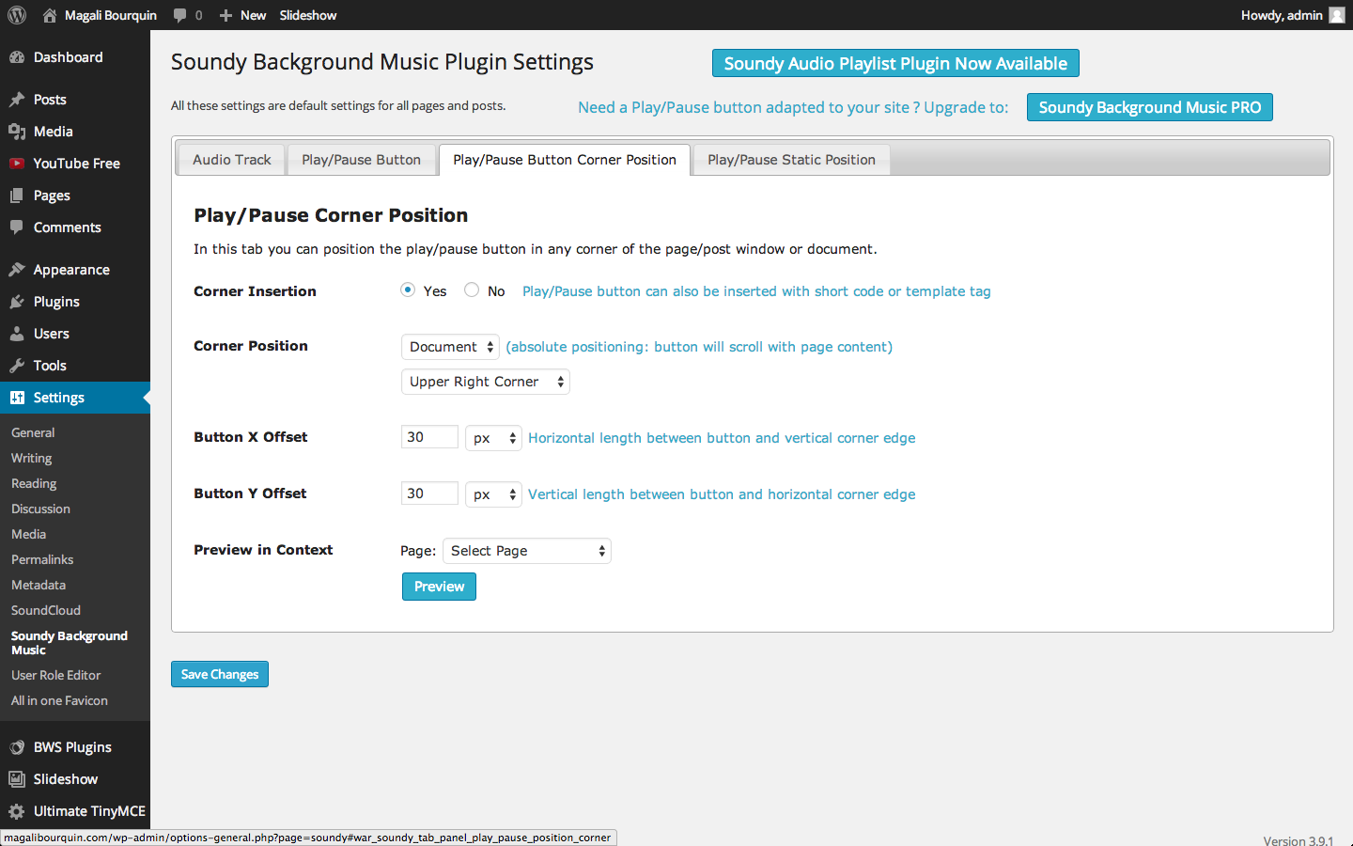The height and width of the screenshot is (846, 1353).
Task: Click the Soundy Background Music PRO button
Action: (x=1150, y=107)
